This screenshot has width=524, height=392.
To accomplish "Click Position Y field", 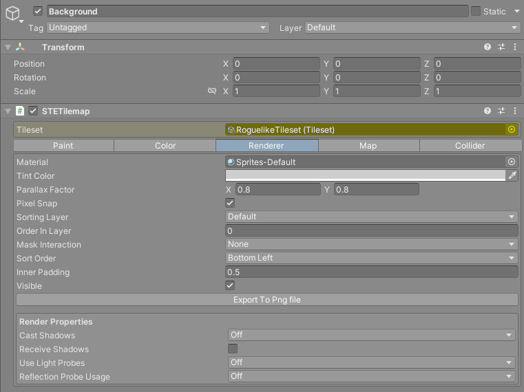I will pyautogui.click(x=377, y=63).
